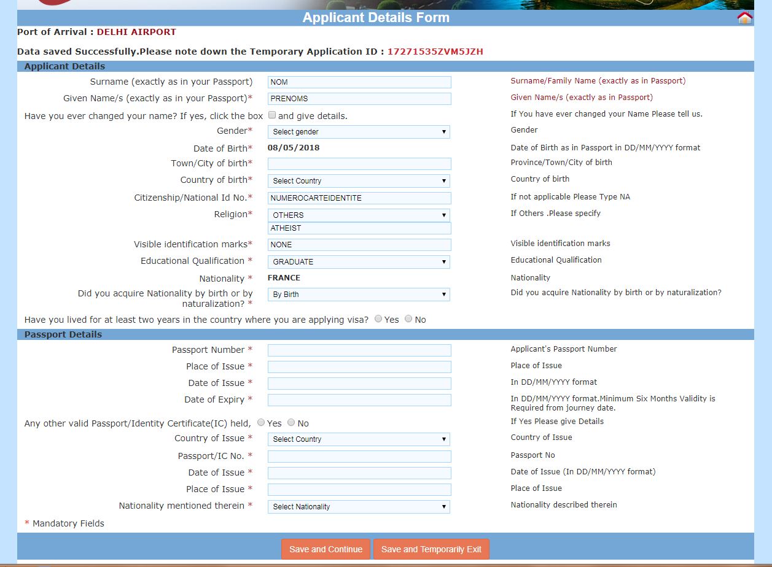The width and height of the screenshot is (772, 567).
Task: Click the Surname field showing NOM
Action: [359, 82]
